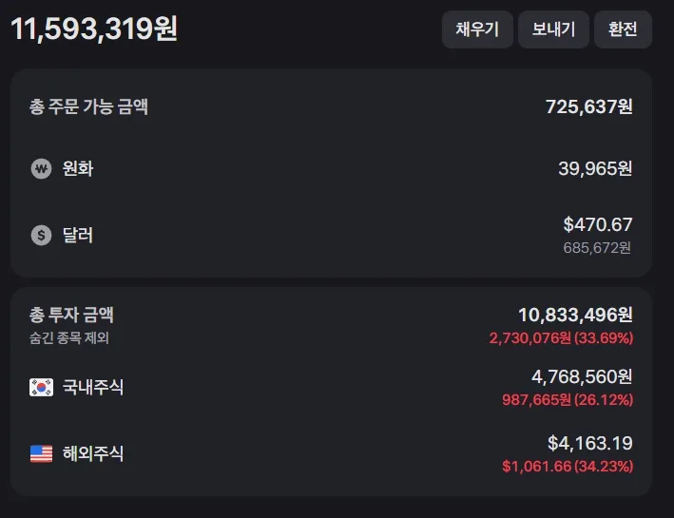
Task: Select the won currency icon
Action: pyautogui.click(x=41, y=168)
